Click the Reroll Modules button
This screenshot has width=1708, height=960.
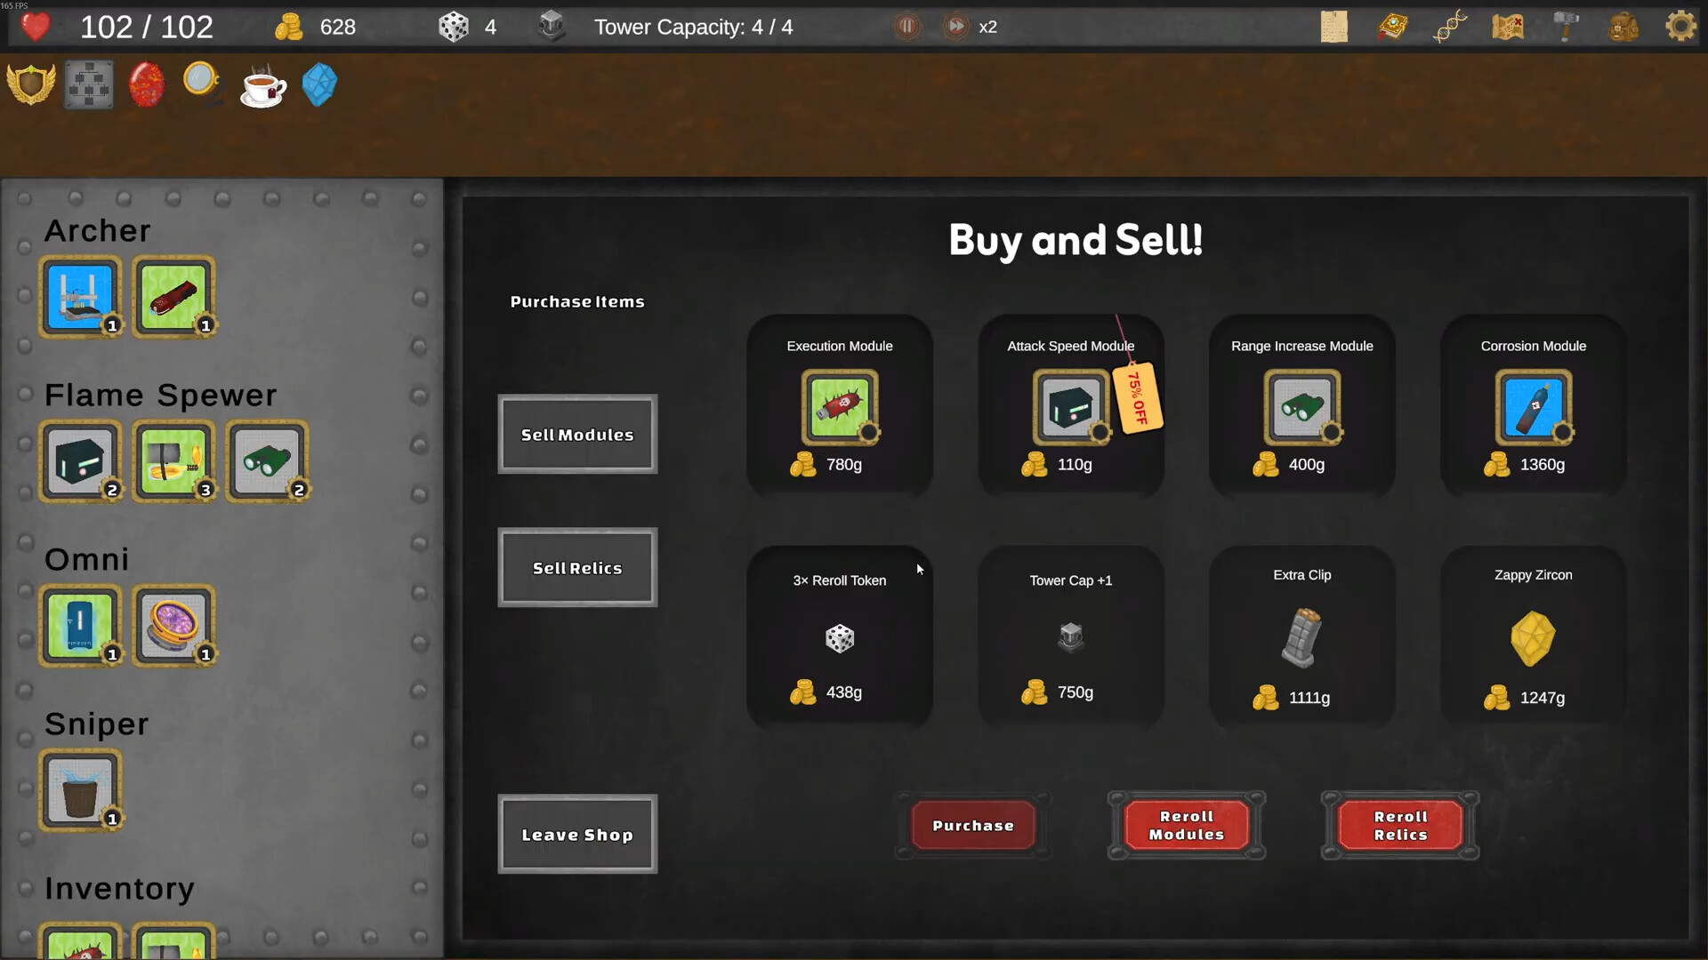click(x=1187, y=826)
